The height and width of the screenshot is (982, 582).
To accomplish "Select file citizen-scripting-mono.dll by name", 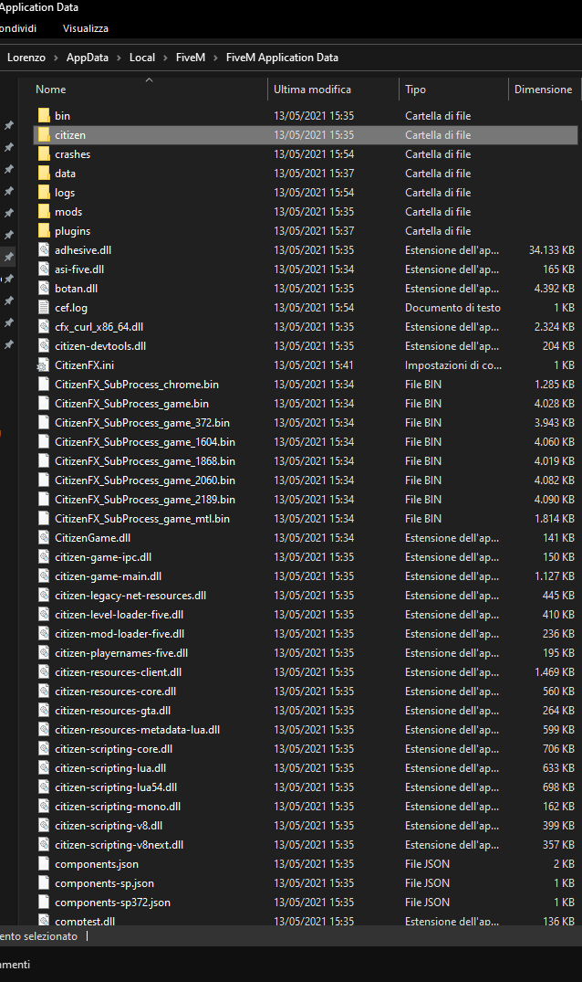I will (x=118, y=806).
